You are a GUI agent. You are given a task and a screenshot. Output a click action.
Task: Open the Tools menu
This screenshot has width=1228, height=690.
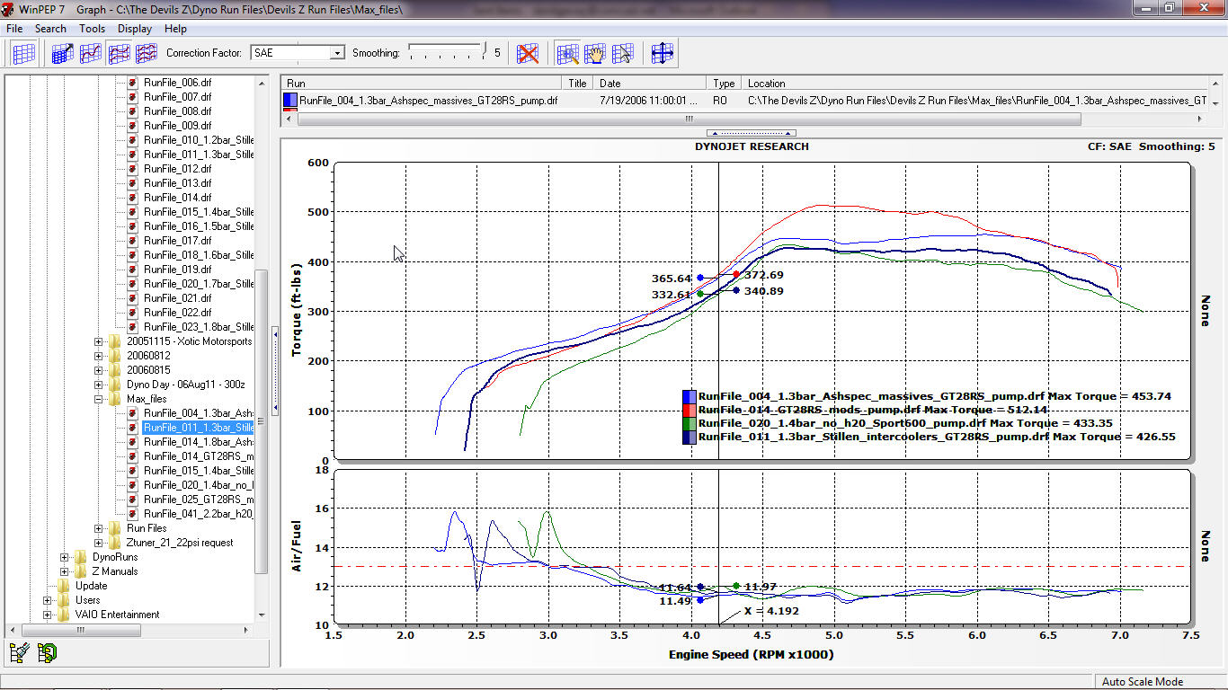point(92,29)
